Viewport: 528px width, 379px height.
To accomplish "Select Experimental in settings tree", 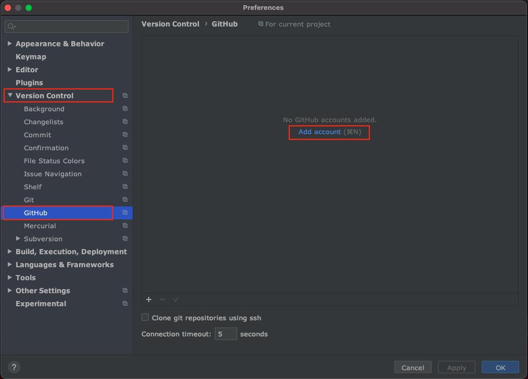I will 41,304.
